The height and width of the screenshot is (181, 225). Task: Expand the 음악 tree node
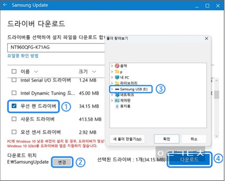point(112,66)
